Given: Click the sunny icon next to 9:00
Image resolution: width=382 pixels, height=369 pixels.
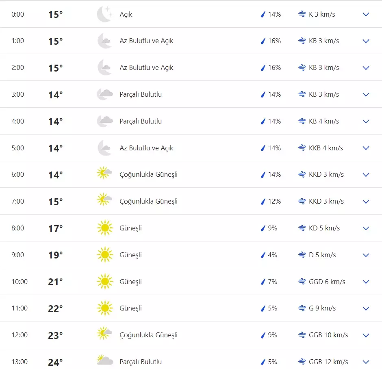Looking at the screenshot, I should 104,254.
